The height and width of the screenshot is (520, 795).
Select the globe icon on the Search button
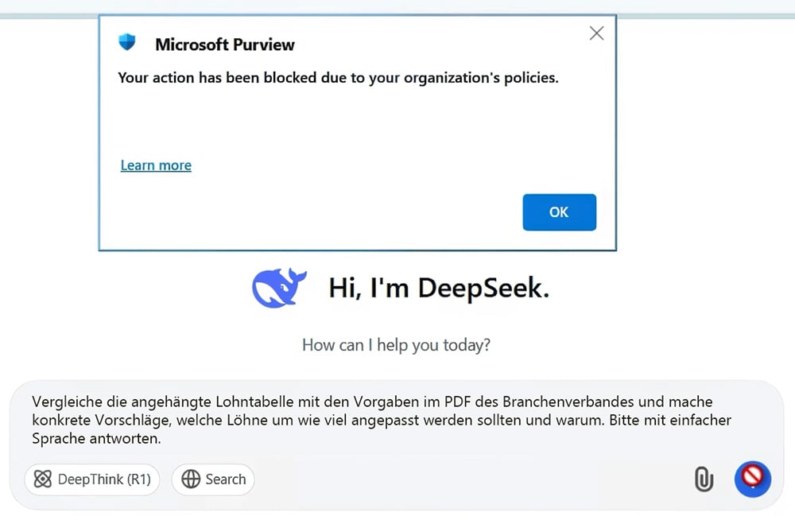pyautogui.click(x=191, y=479)
